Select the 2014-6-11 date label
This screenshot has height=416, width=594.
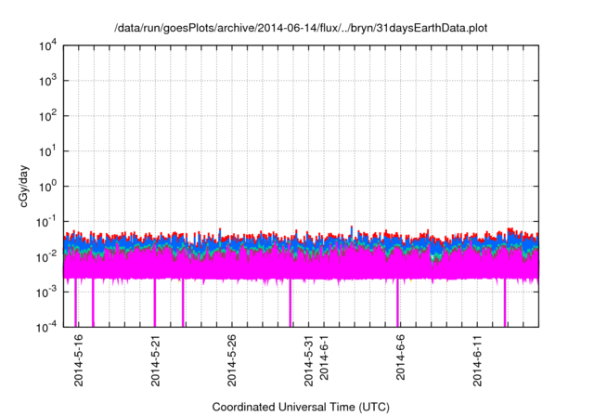click(477, 360)
